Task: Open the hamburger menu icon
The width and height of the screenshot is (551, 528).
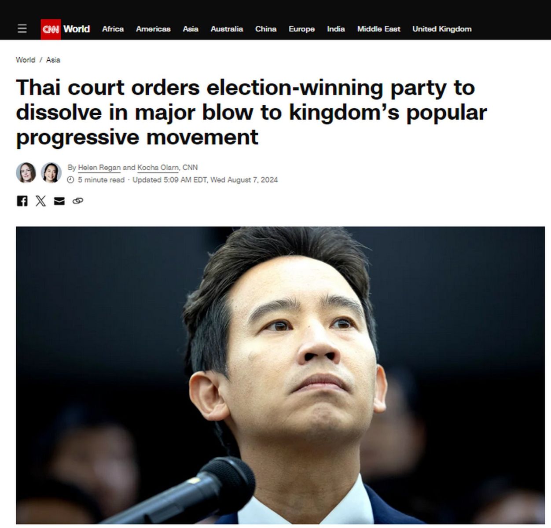Action: coord(22,29)
